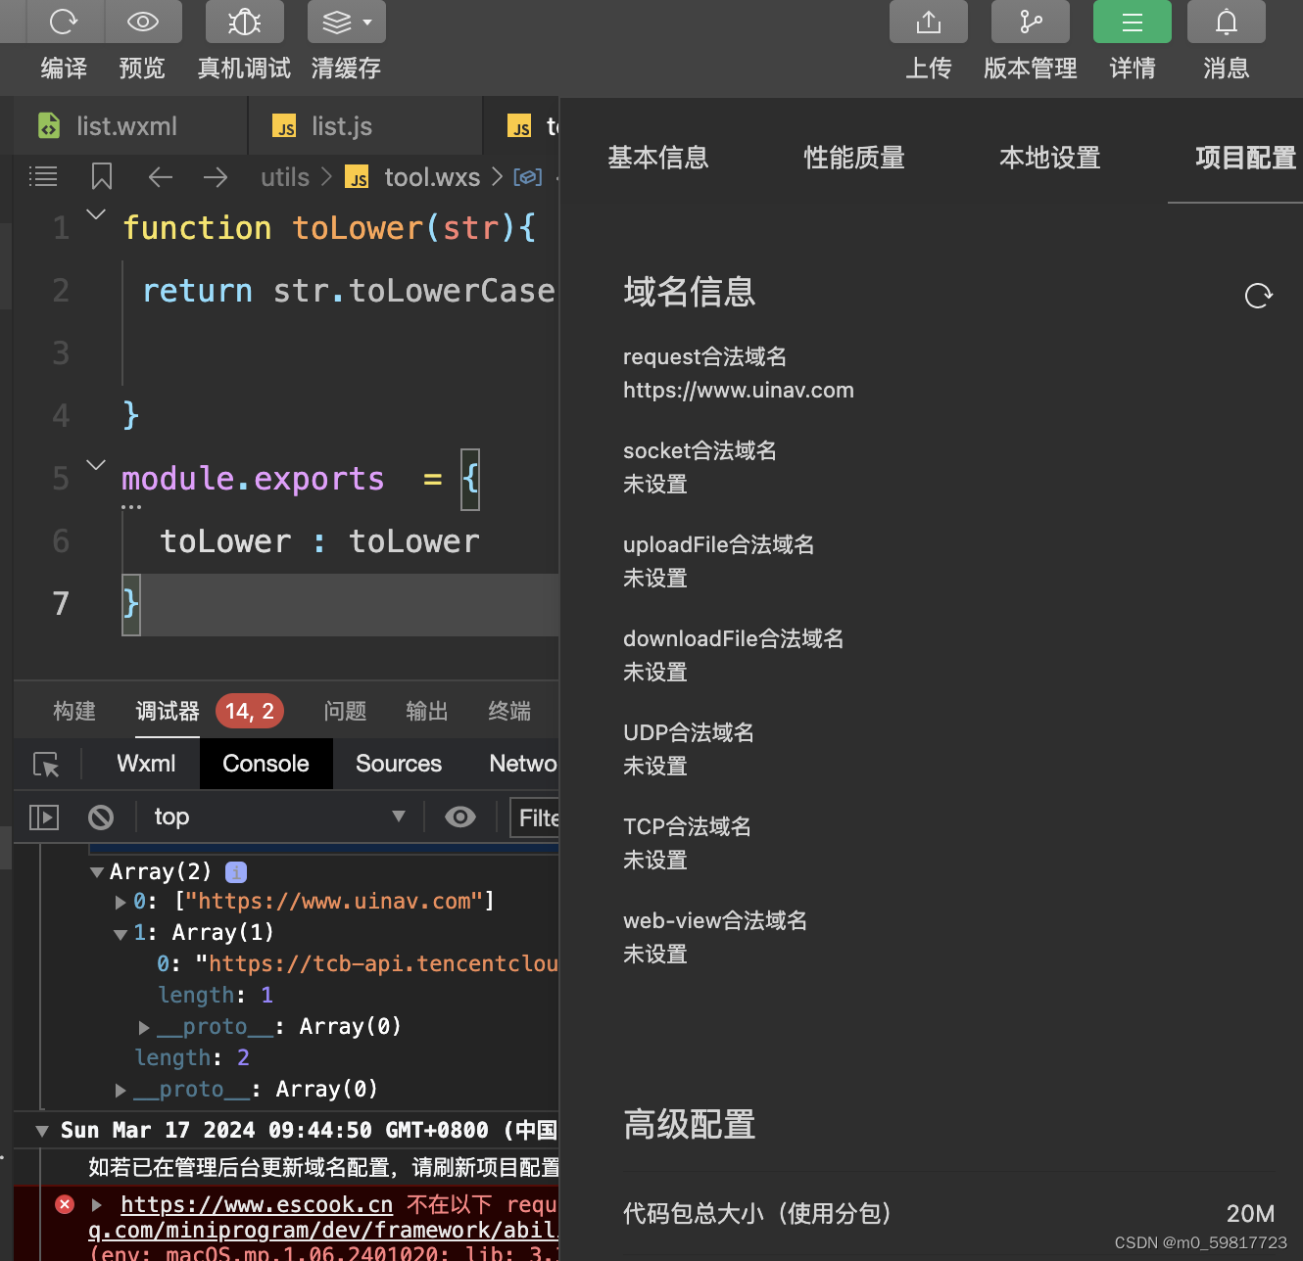Navigate forward with the right arrow

pyautogui.click(x=216, y=176)
